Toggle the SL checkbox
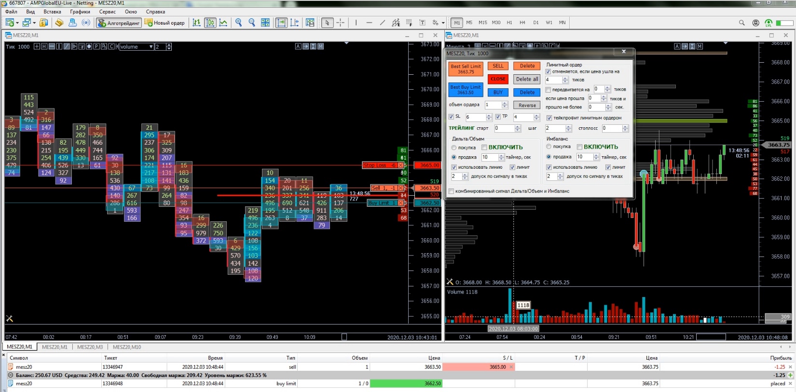 (x=451, y=117)
